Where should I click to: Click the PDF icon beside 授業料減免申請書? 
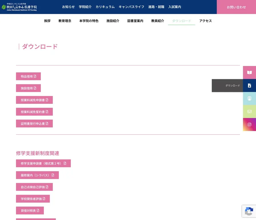click(47, 100)
